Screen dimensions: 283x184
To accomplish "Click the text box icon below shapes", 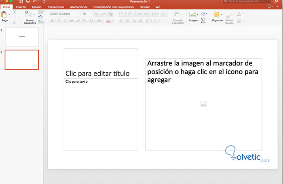I will click(x=203, y=20).
